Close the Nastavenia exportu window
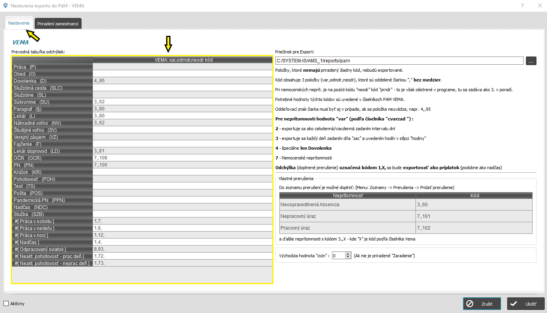 pos(540,5)
